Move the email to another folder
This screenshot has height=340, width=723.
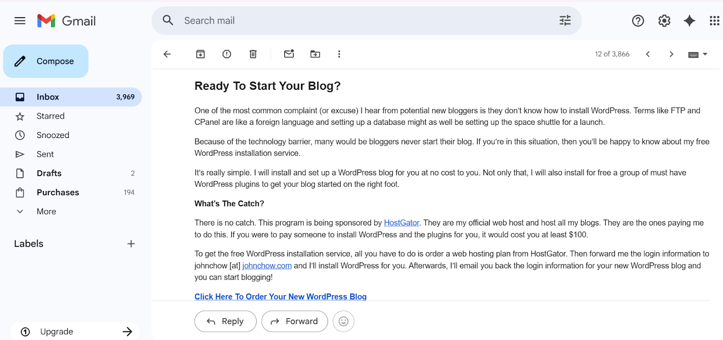point(315,54)
